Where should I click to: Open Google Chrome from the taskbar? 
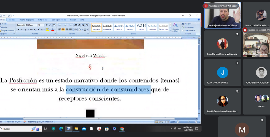click(122, 129)
